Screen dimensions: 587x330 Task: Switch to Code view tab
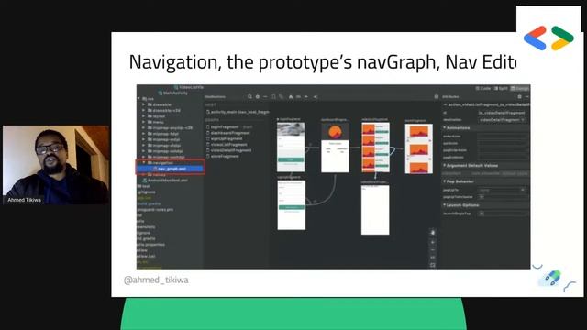(483, 89)
